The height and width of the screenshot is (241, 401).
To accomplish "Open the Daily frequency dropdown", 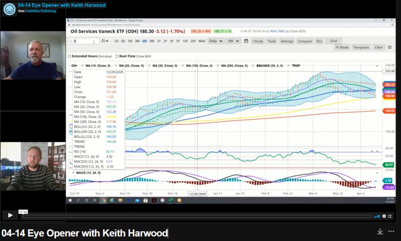I will click(x=215, y=41).
